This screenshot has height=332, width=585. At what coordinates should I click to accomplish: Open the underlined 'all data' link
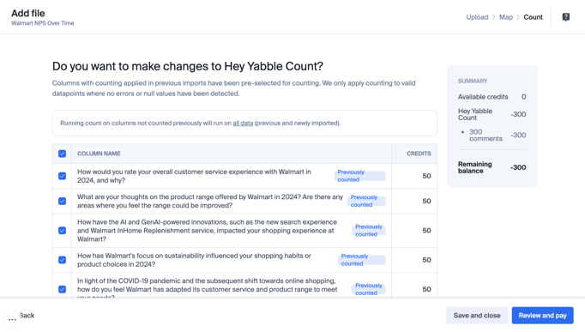[243, 123]
